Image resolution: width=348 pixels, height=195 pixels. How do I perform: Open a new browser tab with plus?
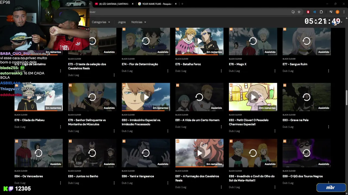182,4
